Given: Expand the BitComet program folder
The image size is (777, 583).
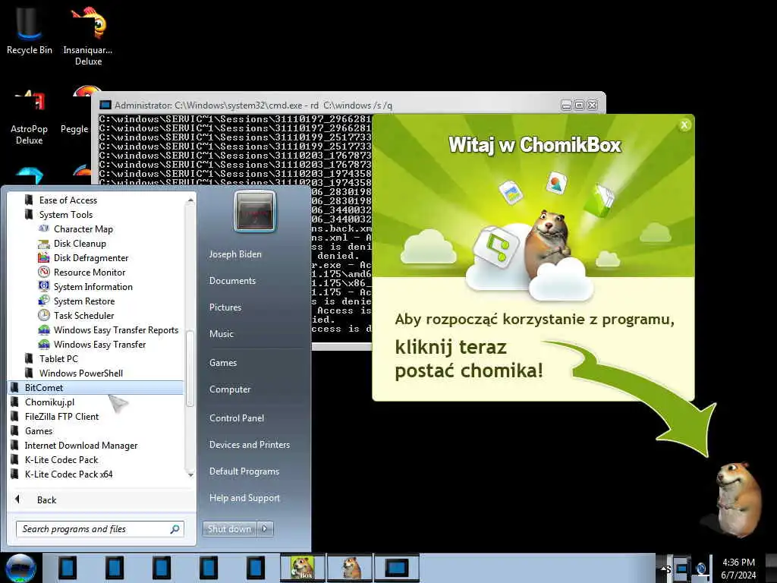Looking at the screenshot, I should pos(96,388).
